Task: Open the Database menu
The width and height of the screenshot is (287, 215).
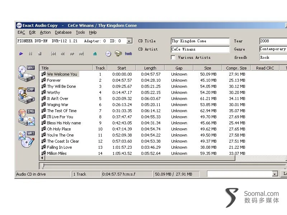Action: coord(63,32)
